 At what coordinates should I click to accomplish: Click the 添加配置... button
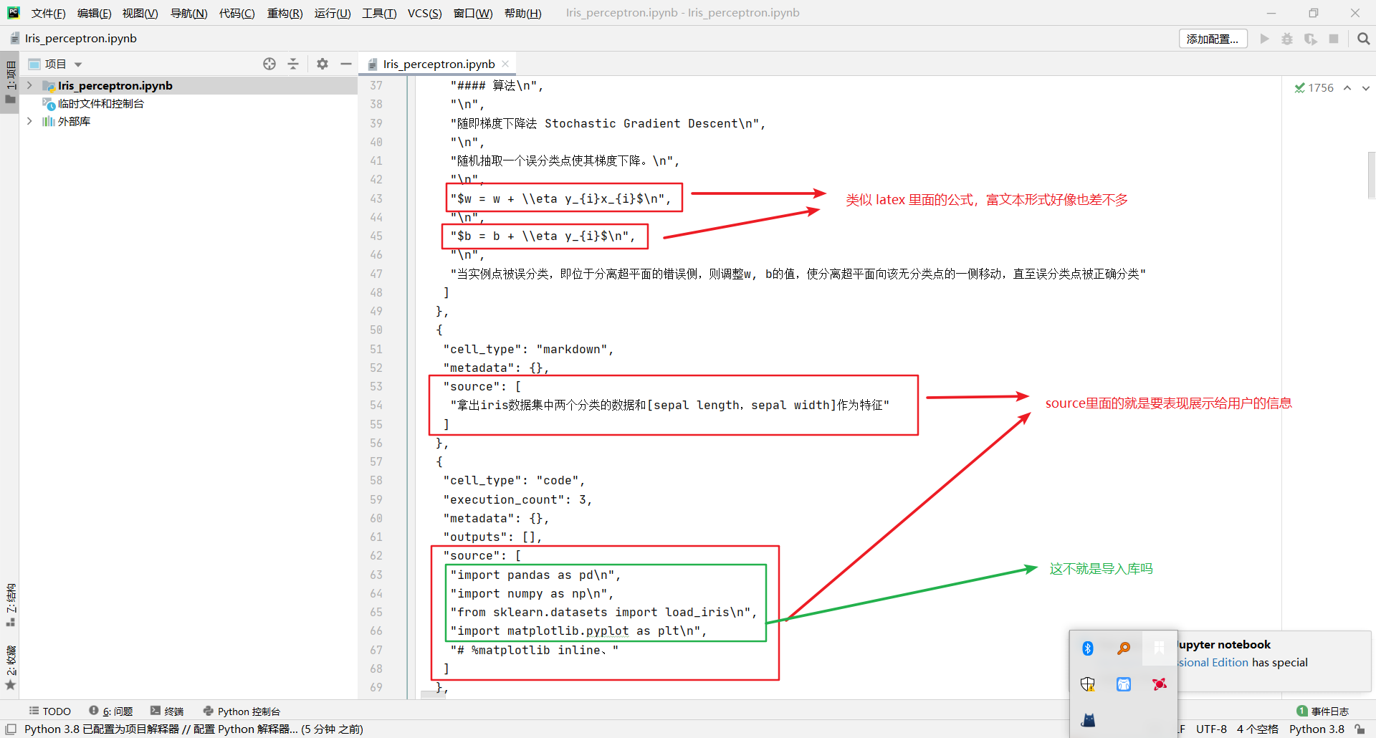click(1213, 39)
